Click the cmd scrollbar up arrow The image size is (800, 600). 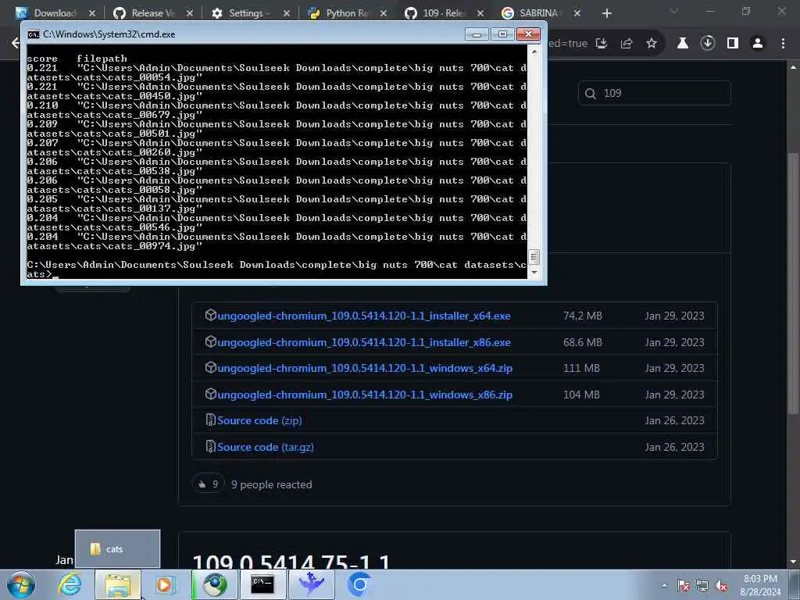pyautogui.click(x=534, y=52)
